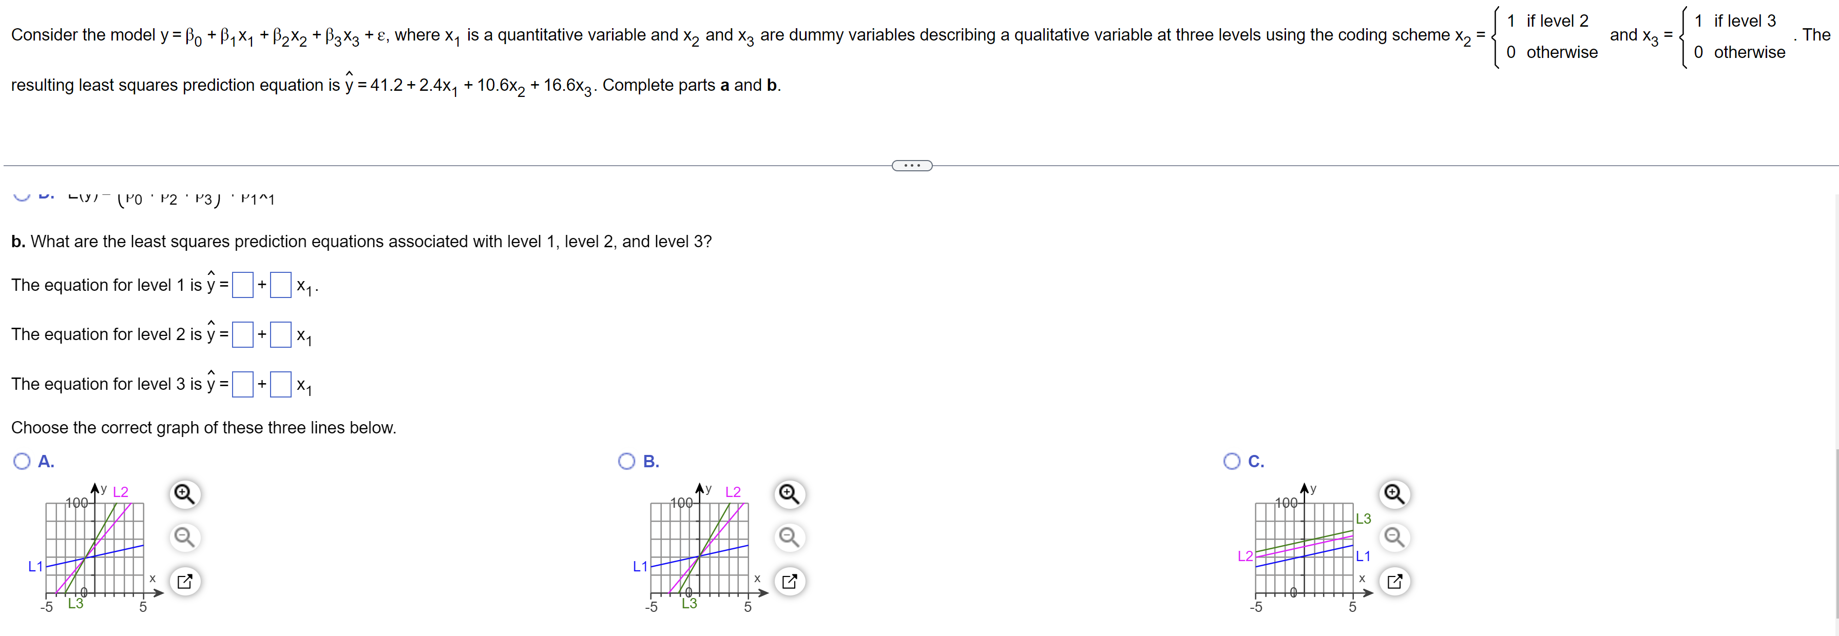
Task: Open graph A in a larger view
Action: coord(185,582)
